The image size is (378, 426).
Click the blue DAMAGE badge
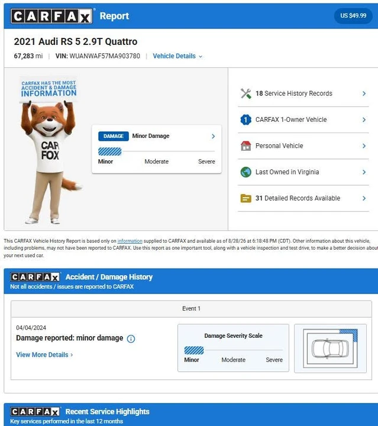(114, 136)
